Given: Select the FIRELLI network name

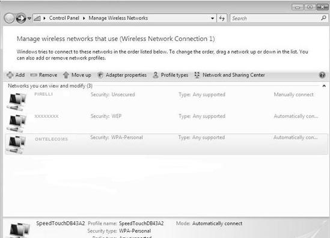Looking at the screenshot, I should click(43, 94).
